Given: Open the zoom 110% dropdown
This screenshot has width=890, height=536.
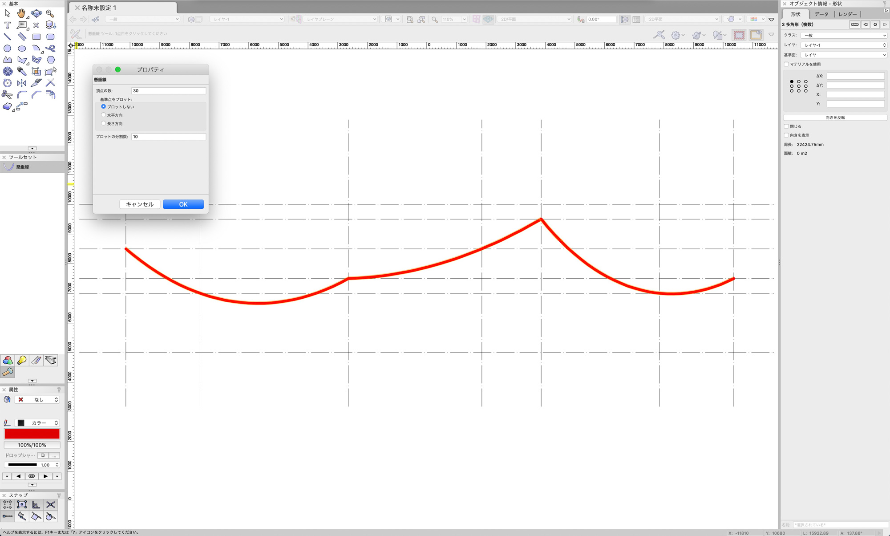Looking at the screenshot, I should (453, 19).
